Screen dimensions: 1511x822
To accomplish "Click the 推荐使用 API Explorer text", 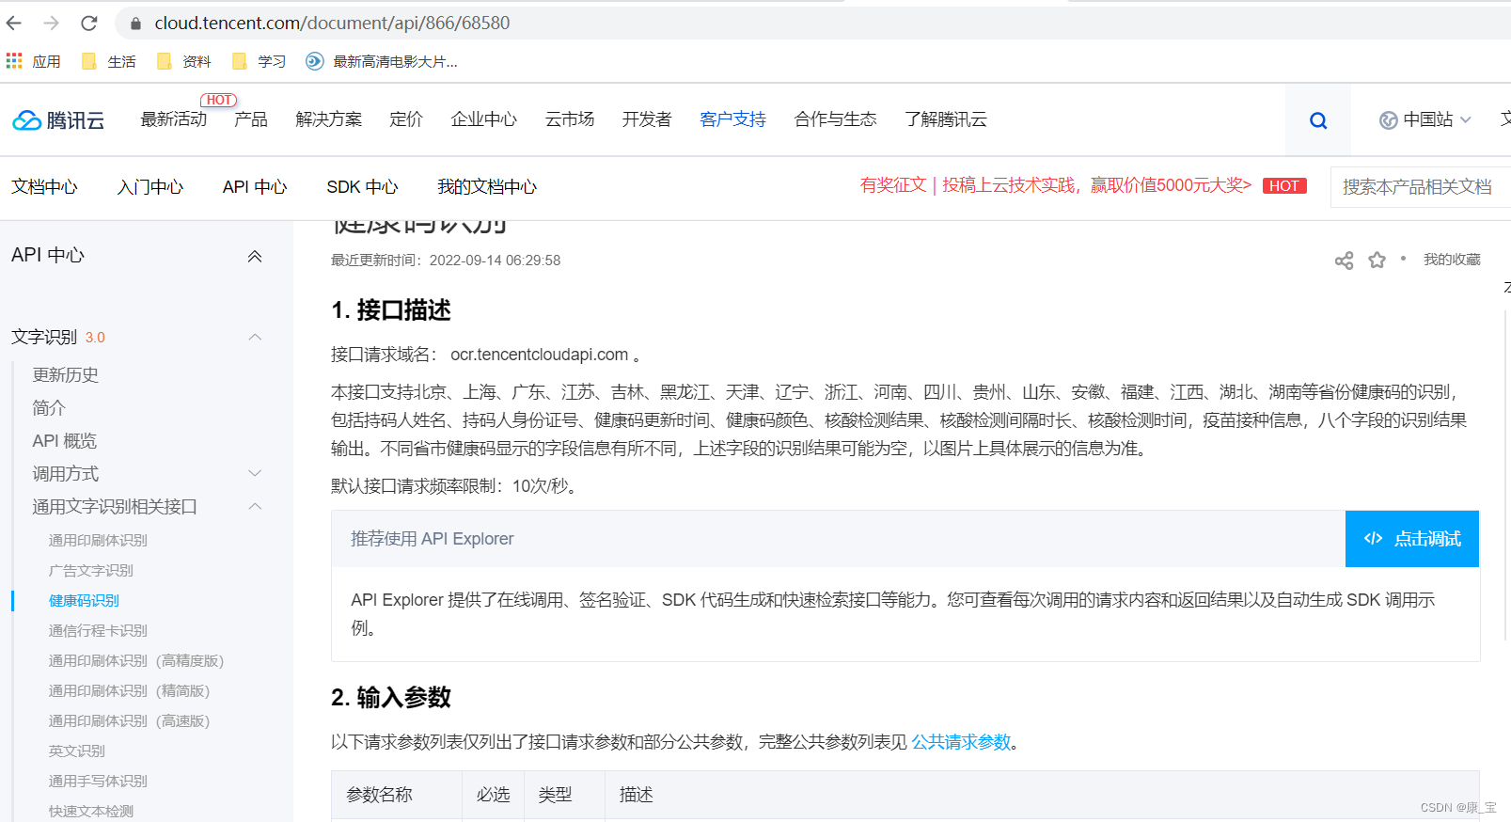I will tap(433, 539).
